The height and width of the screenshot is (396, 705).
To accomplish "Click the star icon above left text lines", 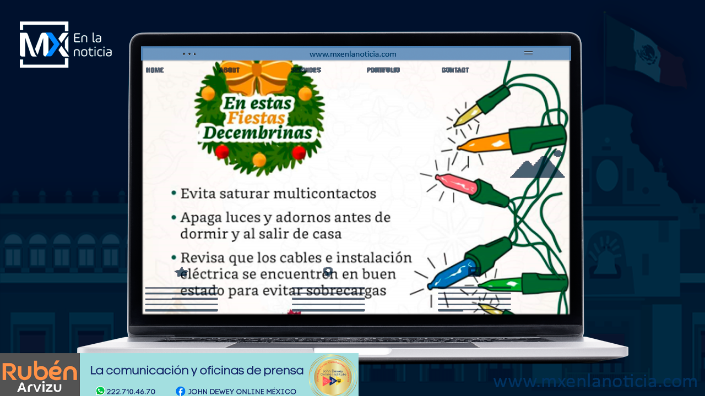I will [181, 272].
